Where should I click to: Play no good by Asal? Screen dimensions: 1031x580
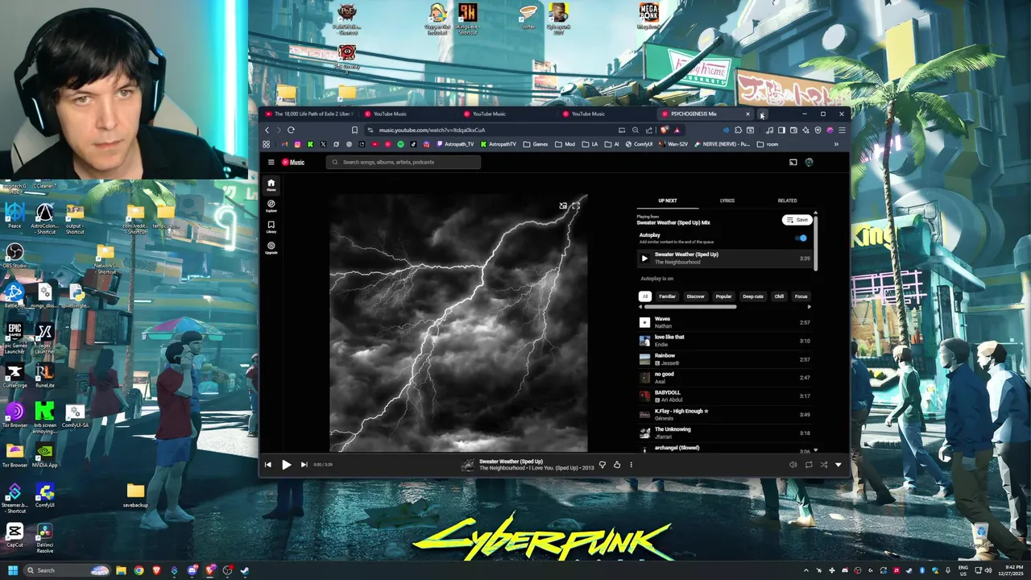click(725, 378)
